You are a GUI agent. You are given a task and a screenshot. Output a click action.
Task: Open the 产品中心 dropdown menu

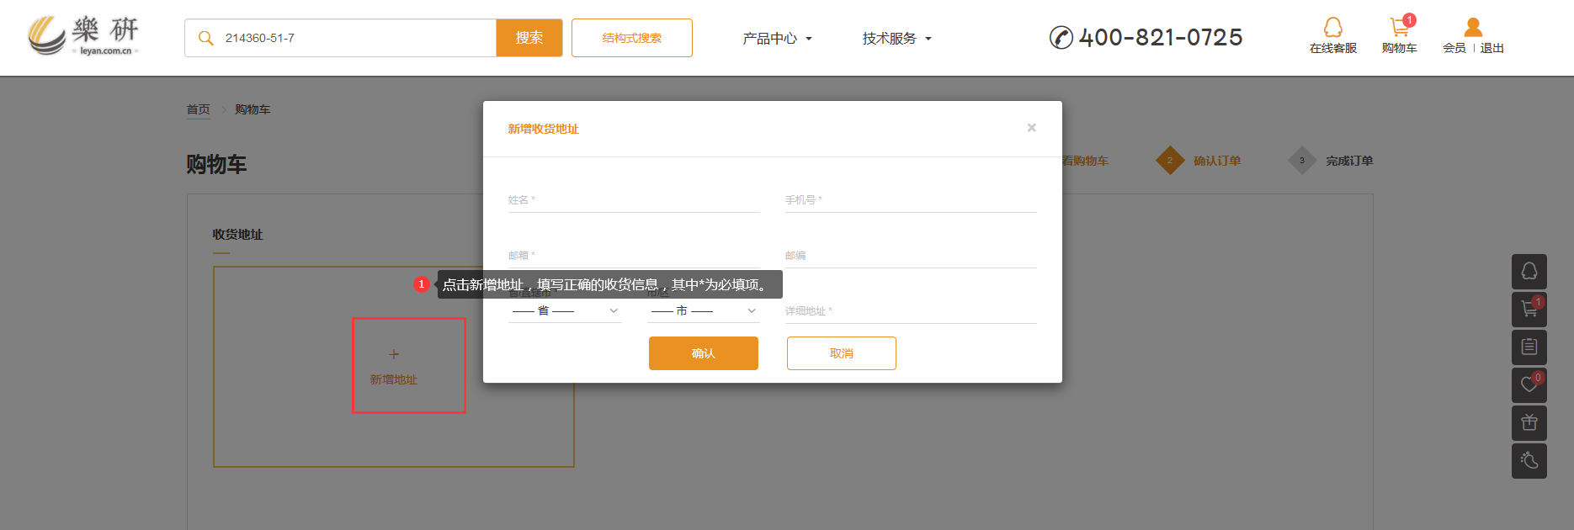[777, 39]
